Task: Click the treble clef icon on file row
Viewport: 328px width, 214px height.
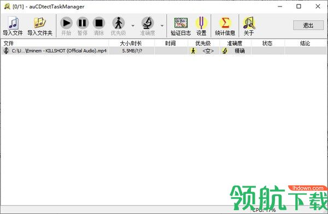Action: point(6,51)
